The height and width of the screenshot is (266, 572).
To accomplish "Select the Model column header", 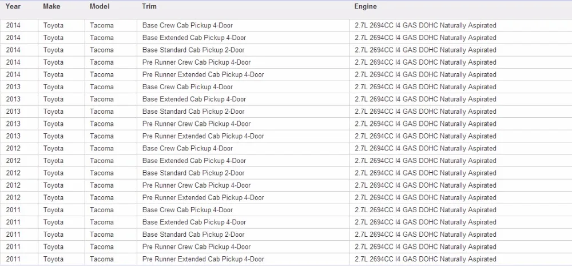I will 99,6.
